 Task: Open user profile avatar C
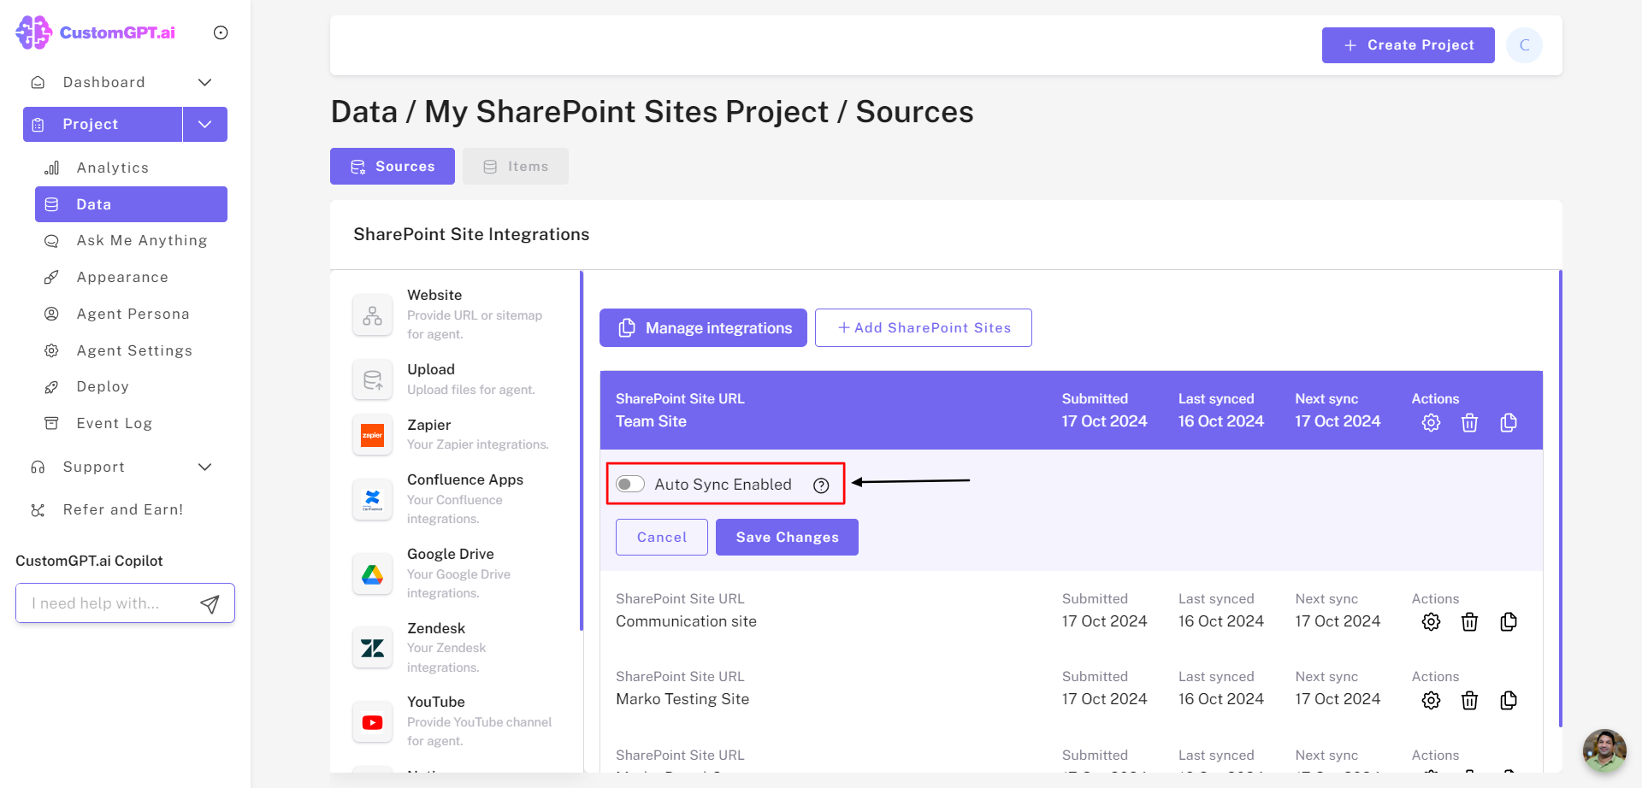tap(1524, 45)
